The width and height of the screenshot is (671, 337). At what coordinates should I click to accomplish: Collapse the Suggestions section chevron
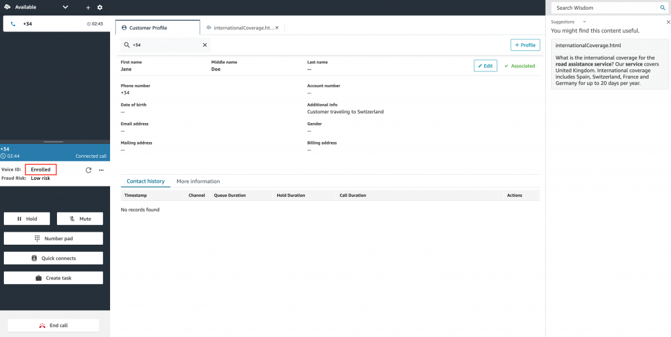click(585, 22)
